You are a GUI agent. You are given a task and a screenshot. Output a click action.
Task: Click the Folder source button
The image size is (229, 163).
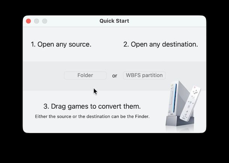[x=85, y=75]
